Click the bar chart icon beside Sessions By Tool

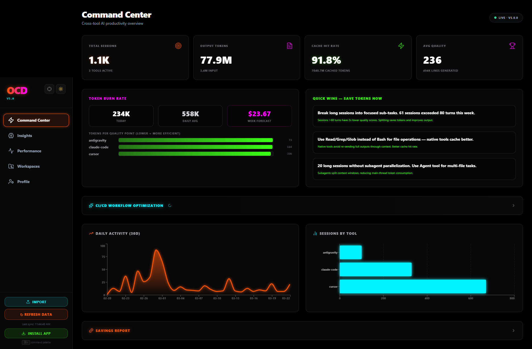tap(315, 233)
